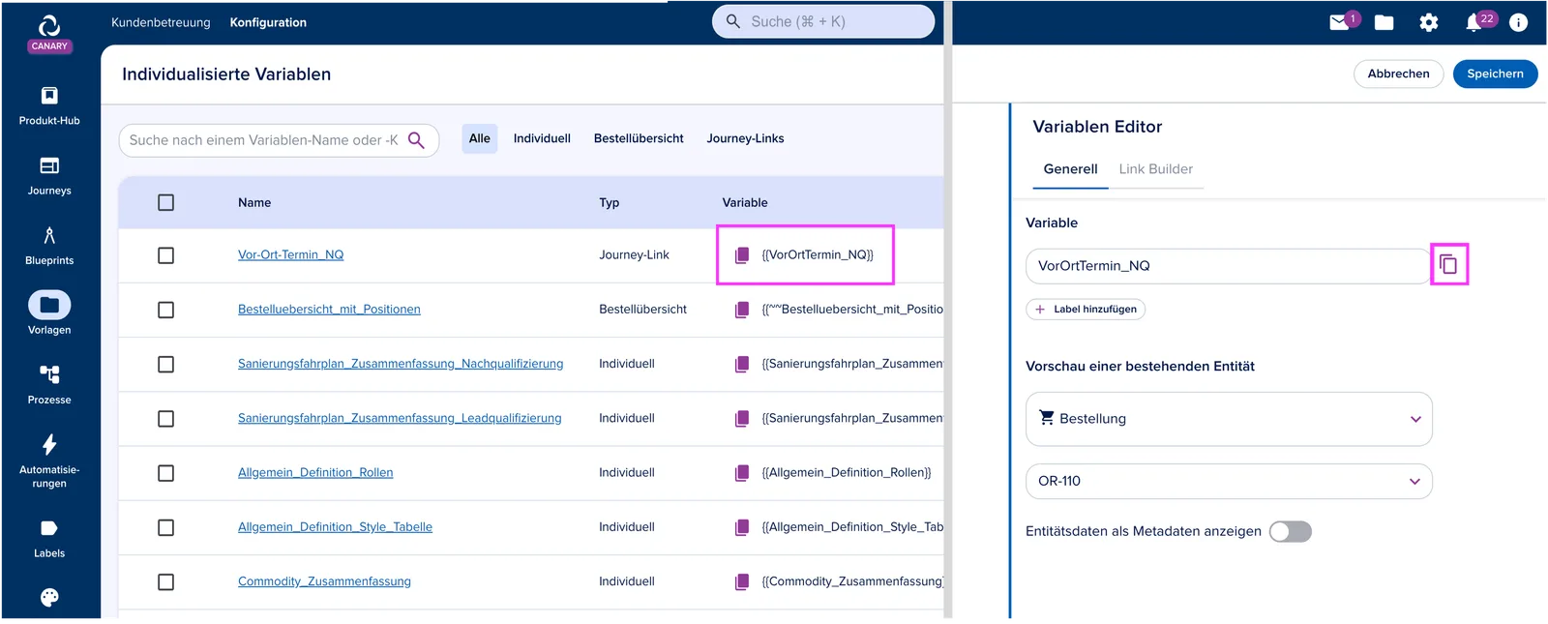1548x624 pixels.
Task: Select the Vorlagen sidebar item
Action: coord(49,314)
